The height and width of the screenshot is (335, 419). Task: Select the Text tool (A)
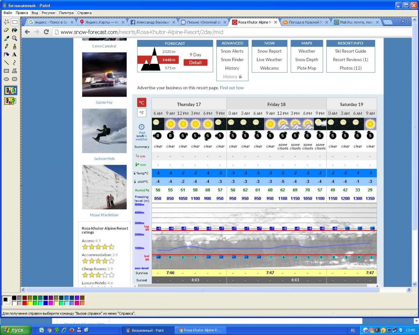15,54
